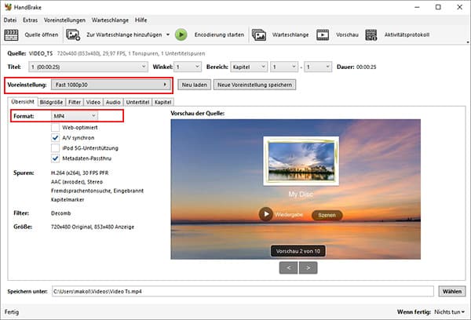The image size is (471, 320).
Task: Minimize the HandBrake window
Action: [x=417, y=7]
